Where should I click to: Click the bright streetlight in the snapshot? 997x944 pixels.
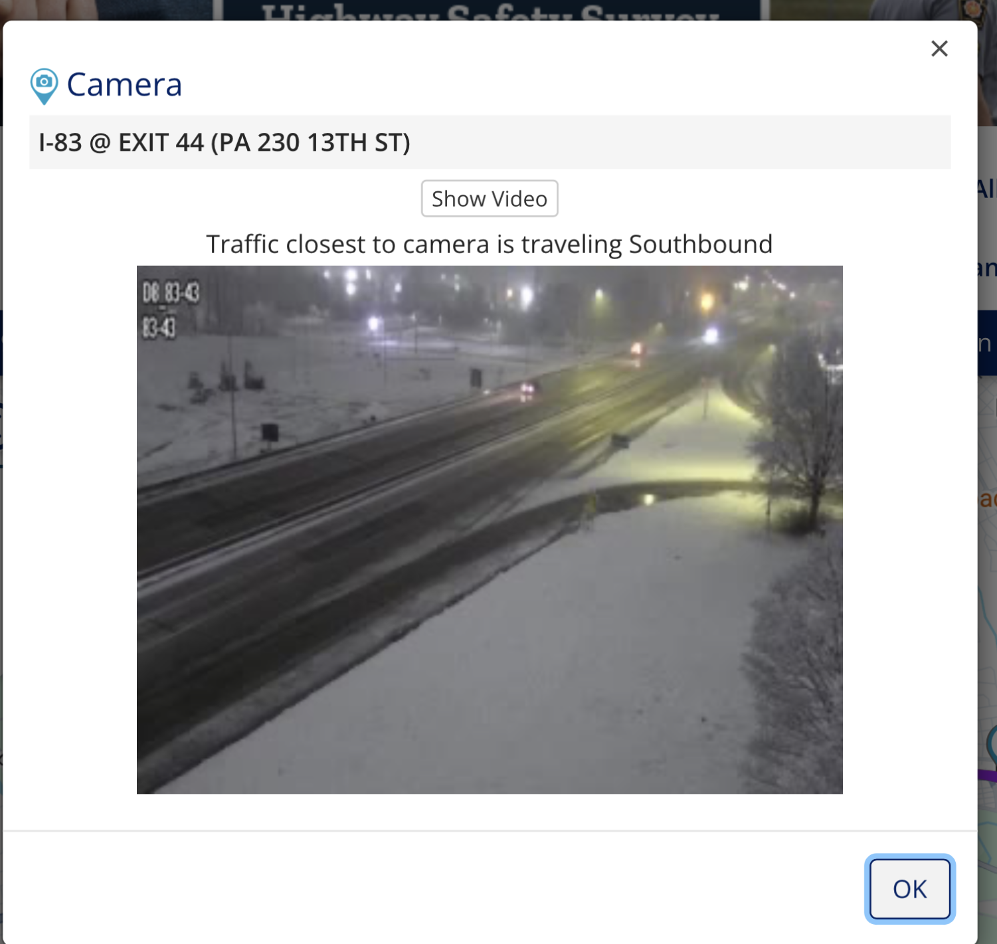click(711, 335)
